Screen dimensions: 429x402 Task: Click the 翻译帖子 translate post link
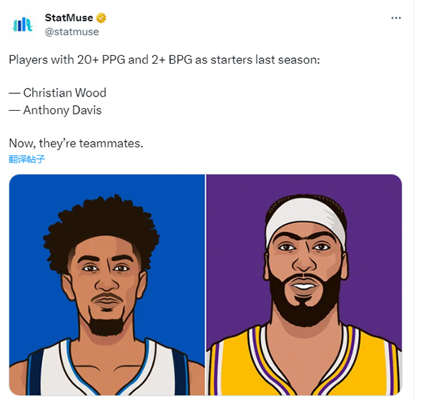(x=27, y=159)
